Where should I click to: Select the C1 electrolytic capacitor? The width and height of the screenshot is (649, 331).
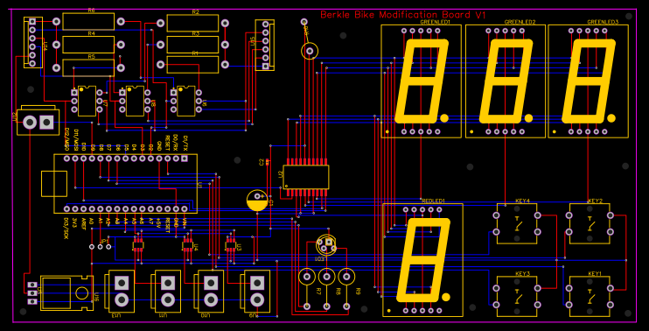(257, 201)
